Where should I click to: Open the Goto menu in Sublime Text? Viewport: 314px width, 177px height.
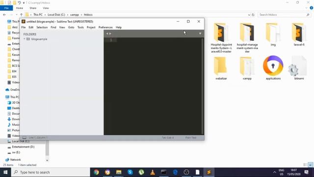point(71,28)
